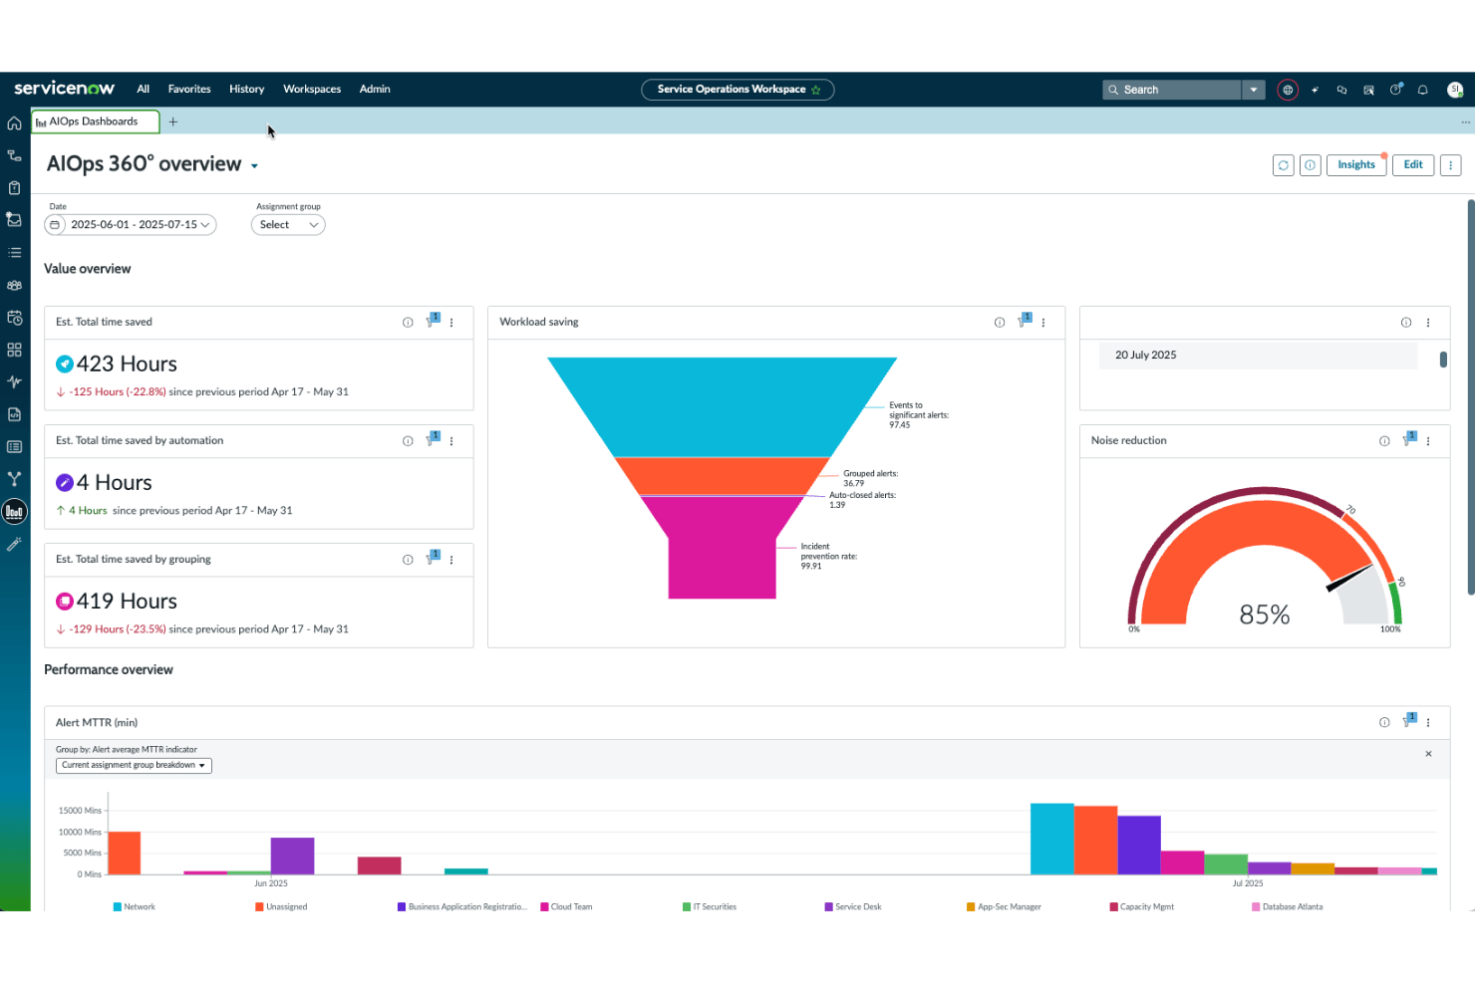Click the globe icon in header
Screen dimensions: 1475x983
click(1288, 90)
